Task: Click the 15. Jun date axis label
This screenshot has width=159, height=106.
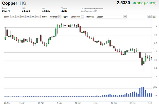Action: [114, 103]
